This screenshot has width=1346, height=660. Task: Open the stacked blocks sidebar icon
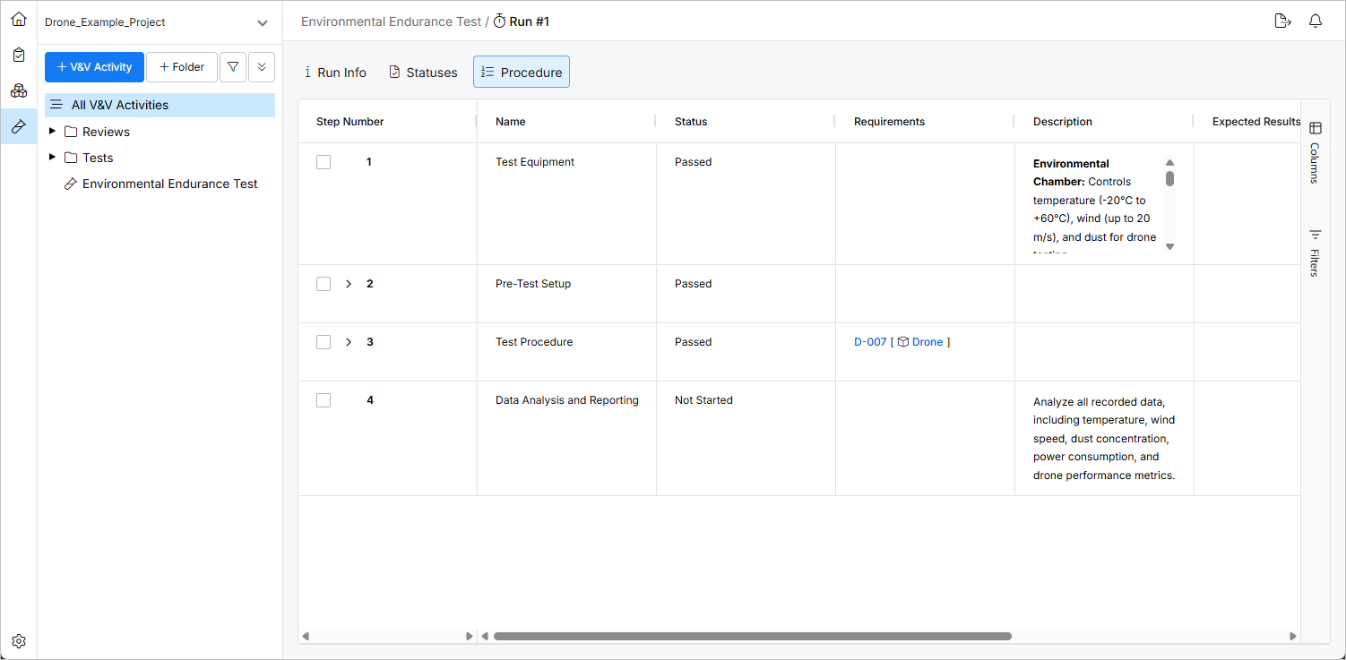click(19, 90)
